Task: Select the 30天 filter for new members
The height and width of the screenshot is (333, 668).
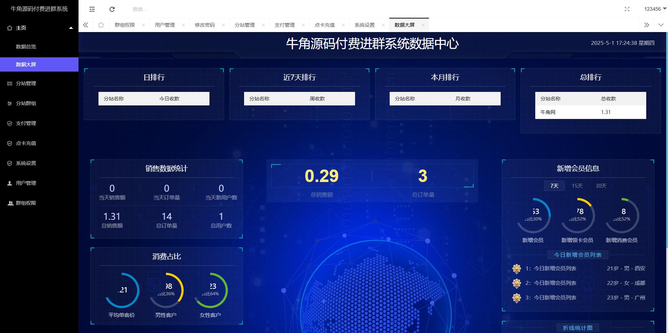Action: click(x=601, y=186)
